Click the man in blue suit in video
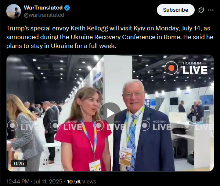 tap(142, 126)
